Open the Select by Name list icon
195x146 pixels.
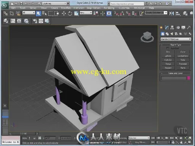[x=44, y=13]
